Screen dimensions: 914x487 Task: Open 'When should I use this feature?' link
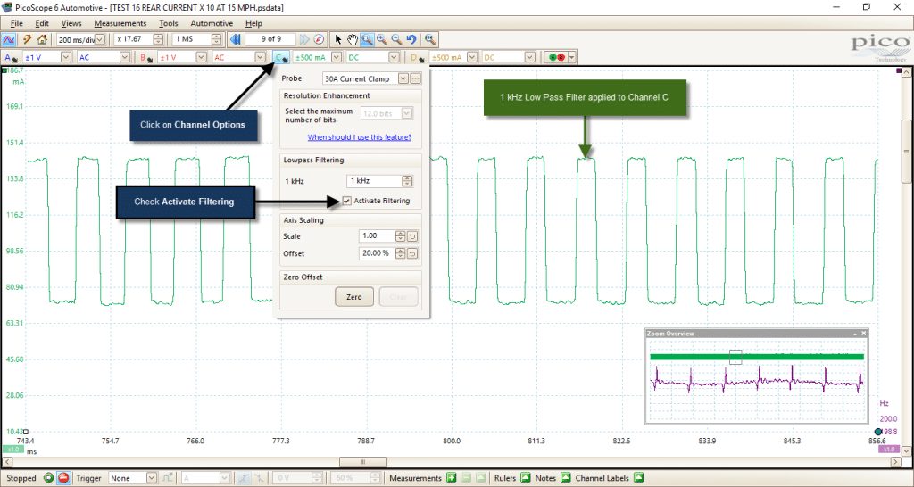tap(359, 137)
